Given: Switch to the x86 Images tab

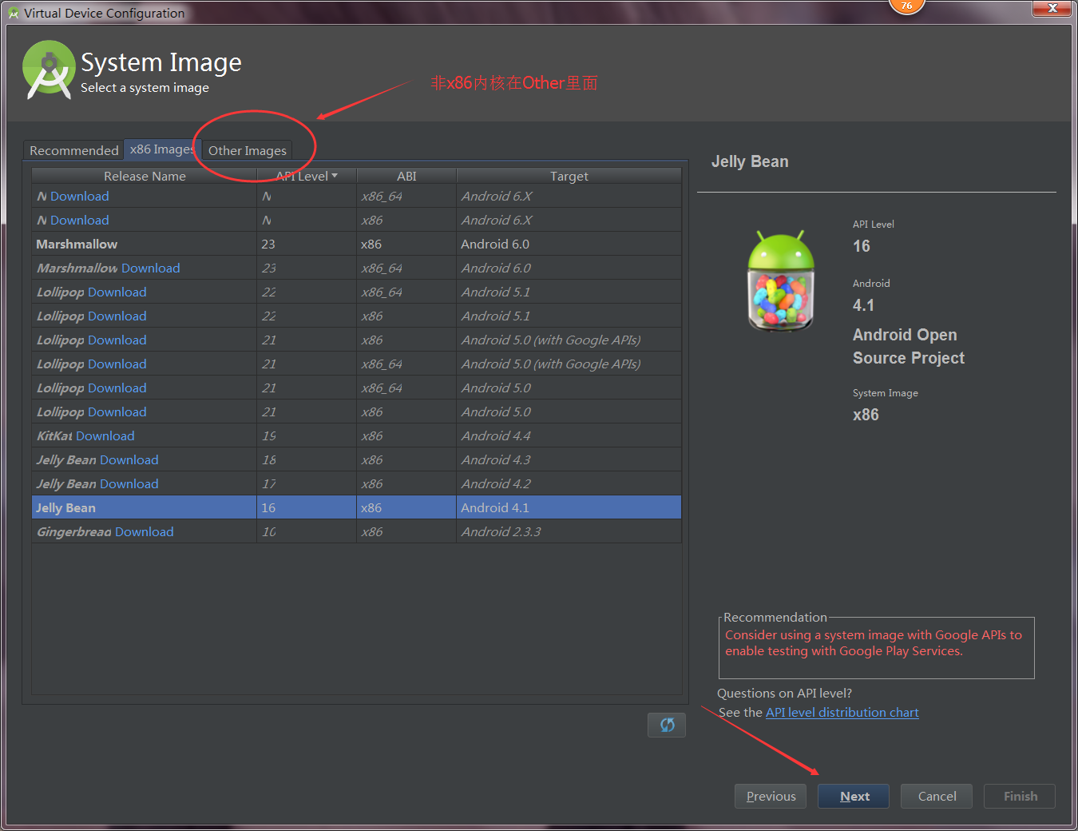Looking at the screenshot, I should click(x=162, y=149).
